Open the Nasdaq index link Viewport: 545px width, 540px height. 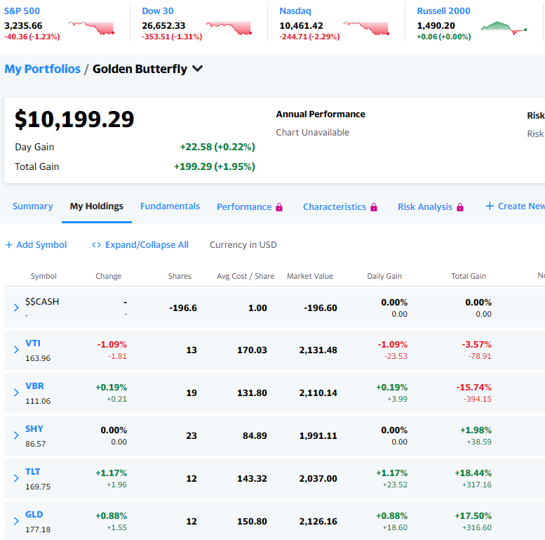pos(295,11)
